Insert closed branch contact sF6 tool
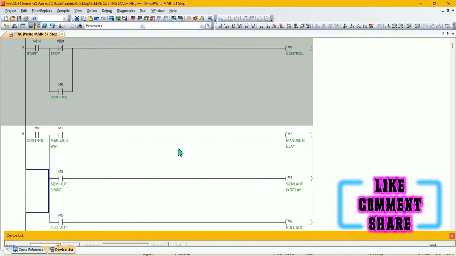This screenshot has height=256, width=456. tap(240, 26)
